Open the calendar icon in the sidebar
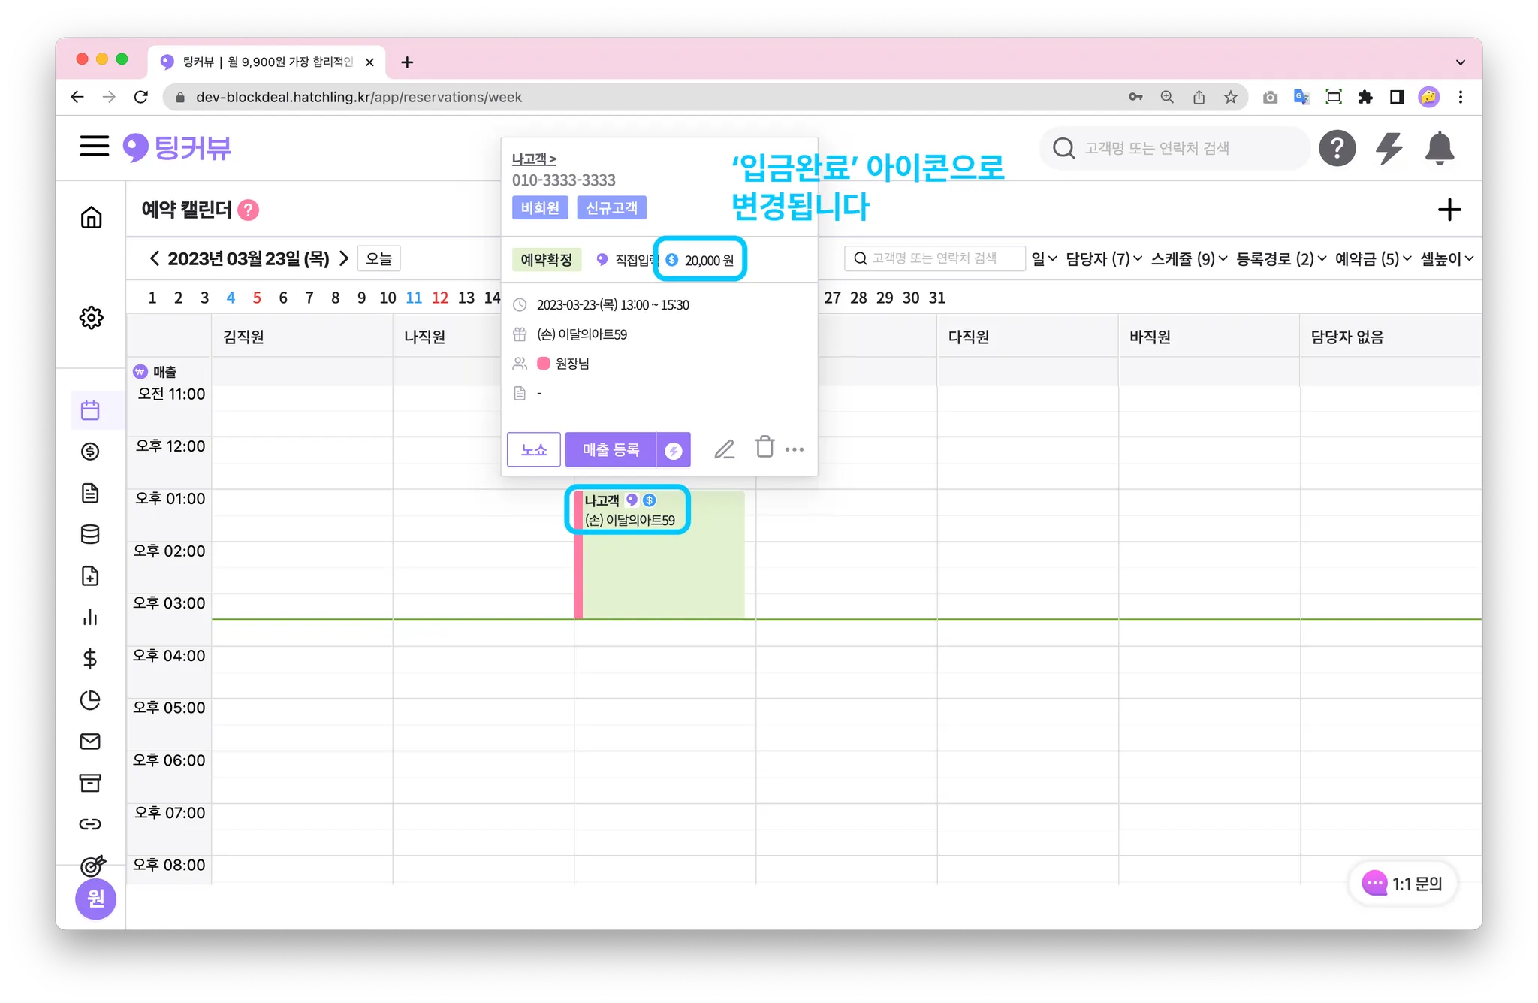 pyautogui.click(x=90, y=410)
